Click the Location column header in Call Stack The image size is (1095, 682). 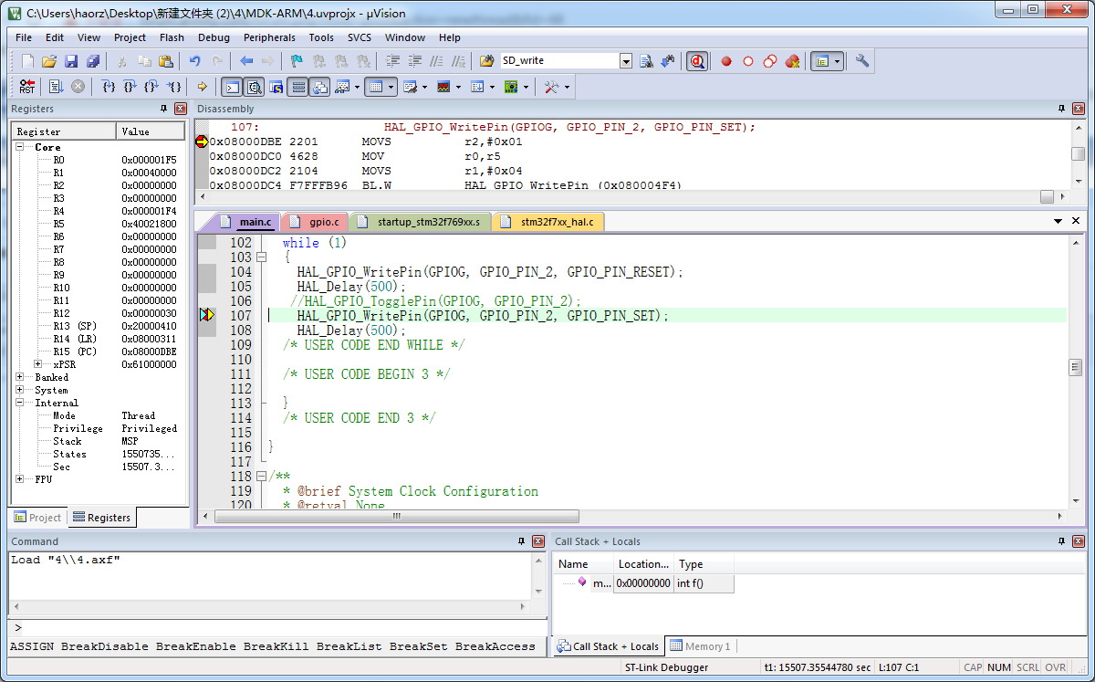coord(643,564)
